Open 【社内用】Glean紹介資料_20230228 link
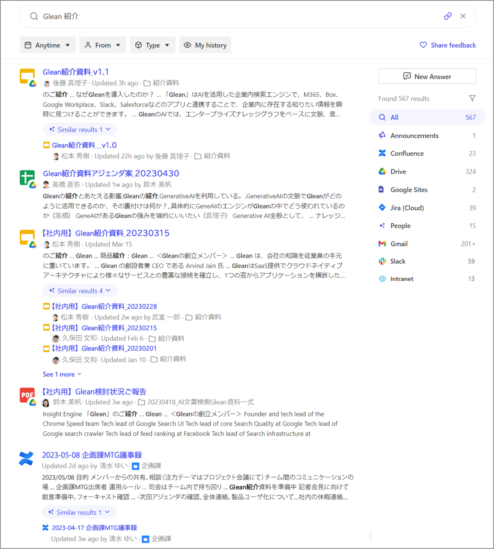The width and height of the screenshot is (494, 549). 104,307
